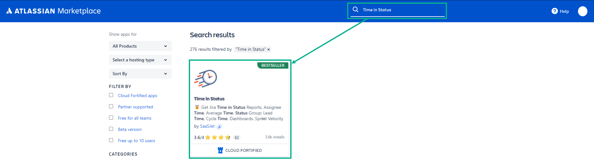Click the Partner supported link
594x160 pixels.
coord(135,107)
